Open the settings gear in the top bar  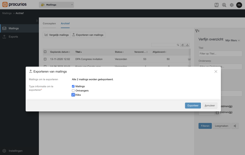[232, 5]
